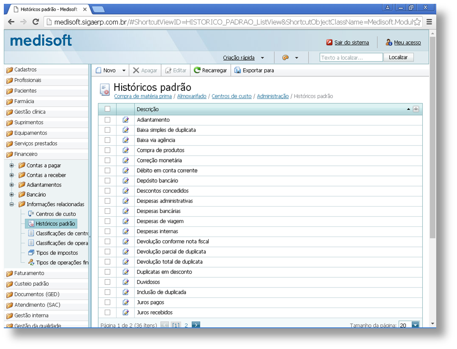The height and width of the screenshot is (349, 457).
Task: Edit Depósito bancário via its pencil icon
Action: point(125,181)
